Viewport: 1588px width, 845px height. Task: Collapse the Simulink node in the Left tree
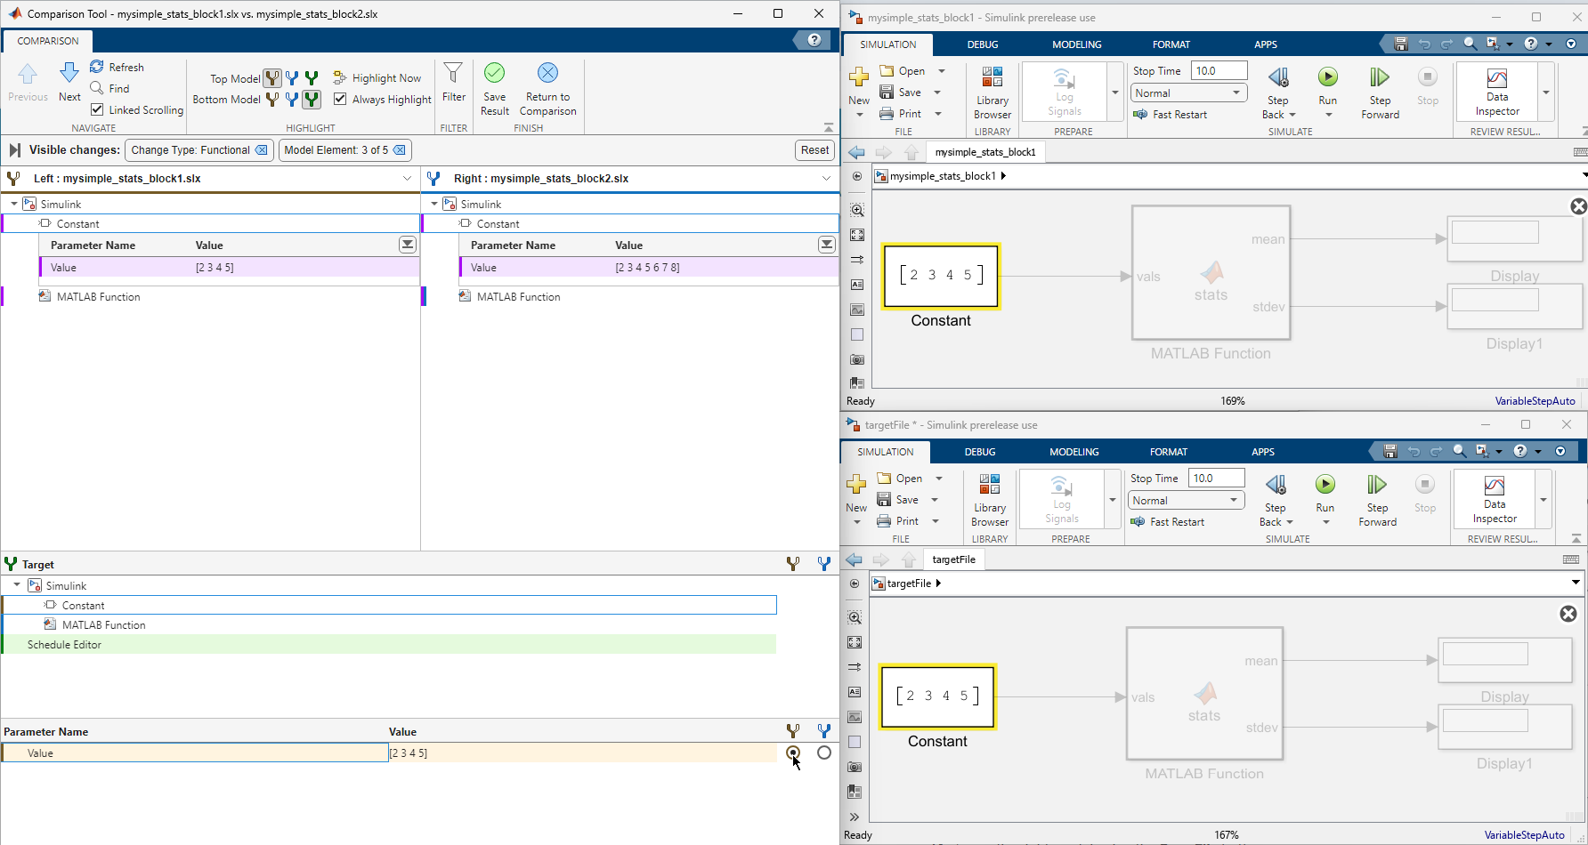coord(14,204)
